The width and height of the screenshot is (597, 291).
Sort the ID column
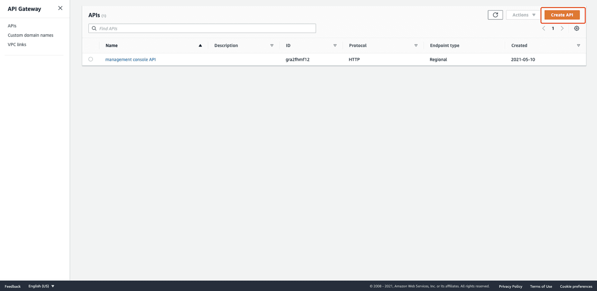pos(335,45)
